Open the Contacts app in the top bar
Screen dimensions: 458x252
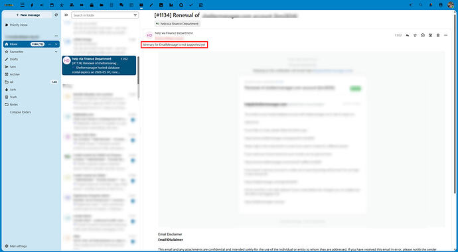click(72, 5)
